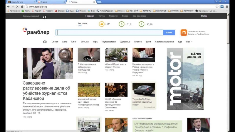Open the Словари bookmark

[x=60, y=11]
